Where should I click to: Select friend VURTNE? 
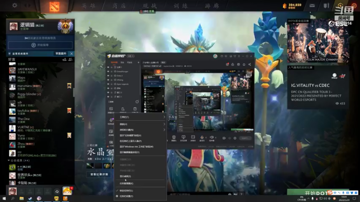(x=39, y=128)
